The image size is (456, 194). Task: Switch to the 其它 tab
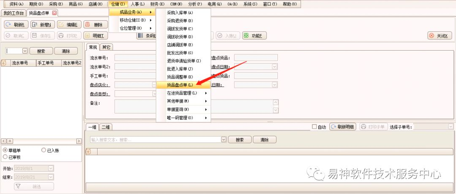(x=106, y=47)
